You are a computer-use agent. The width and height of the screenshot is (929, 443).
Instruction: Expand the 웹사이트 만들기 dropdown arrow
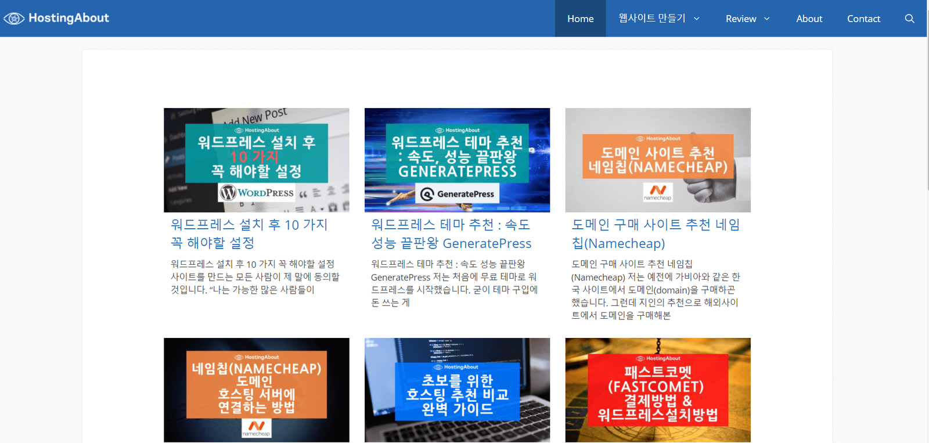697,19
